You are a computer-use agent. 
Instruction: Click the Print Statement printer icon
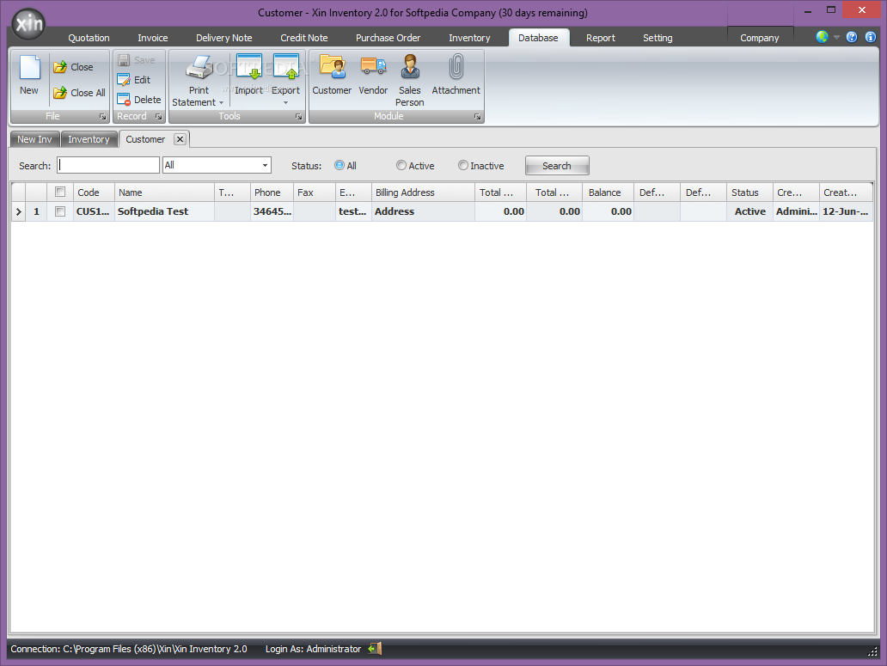[199, 68]
